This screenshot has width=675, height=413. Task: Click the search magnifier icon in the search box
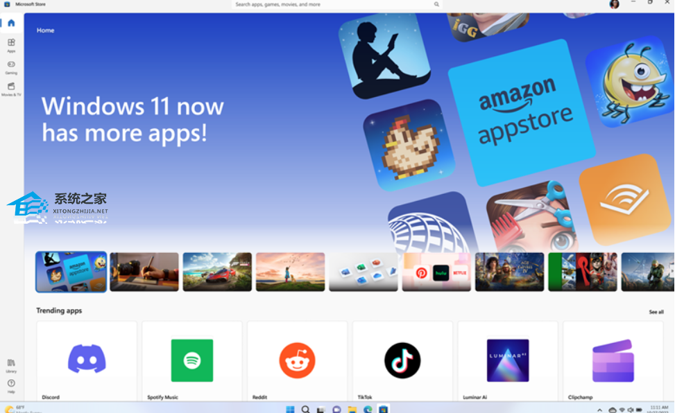436,4
